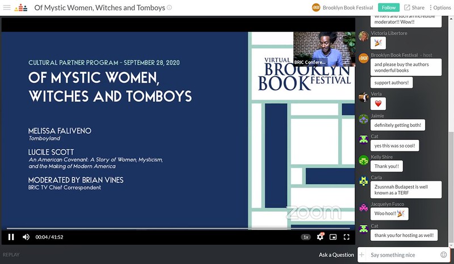
Task: Click the 'Thank you!!' message from Kelly Shire
Action: (386, 166)
